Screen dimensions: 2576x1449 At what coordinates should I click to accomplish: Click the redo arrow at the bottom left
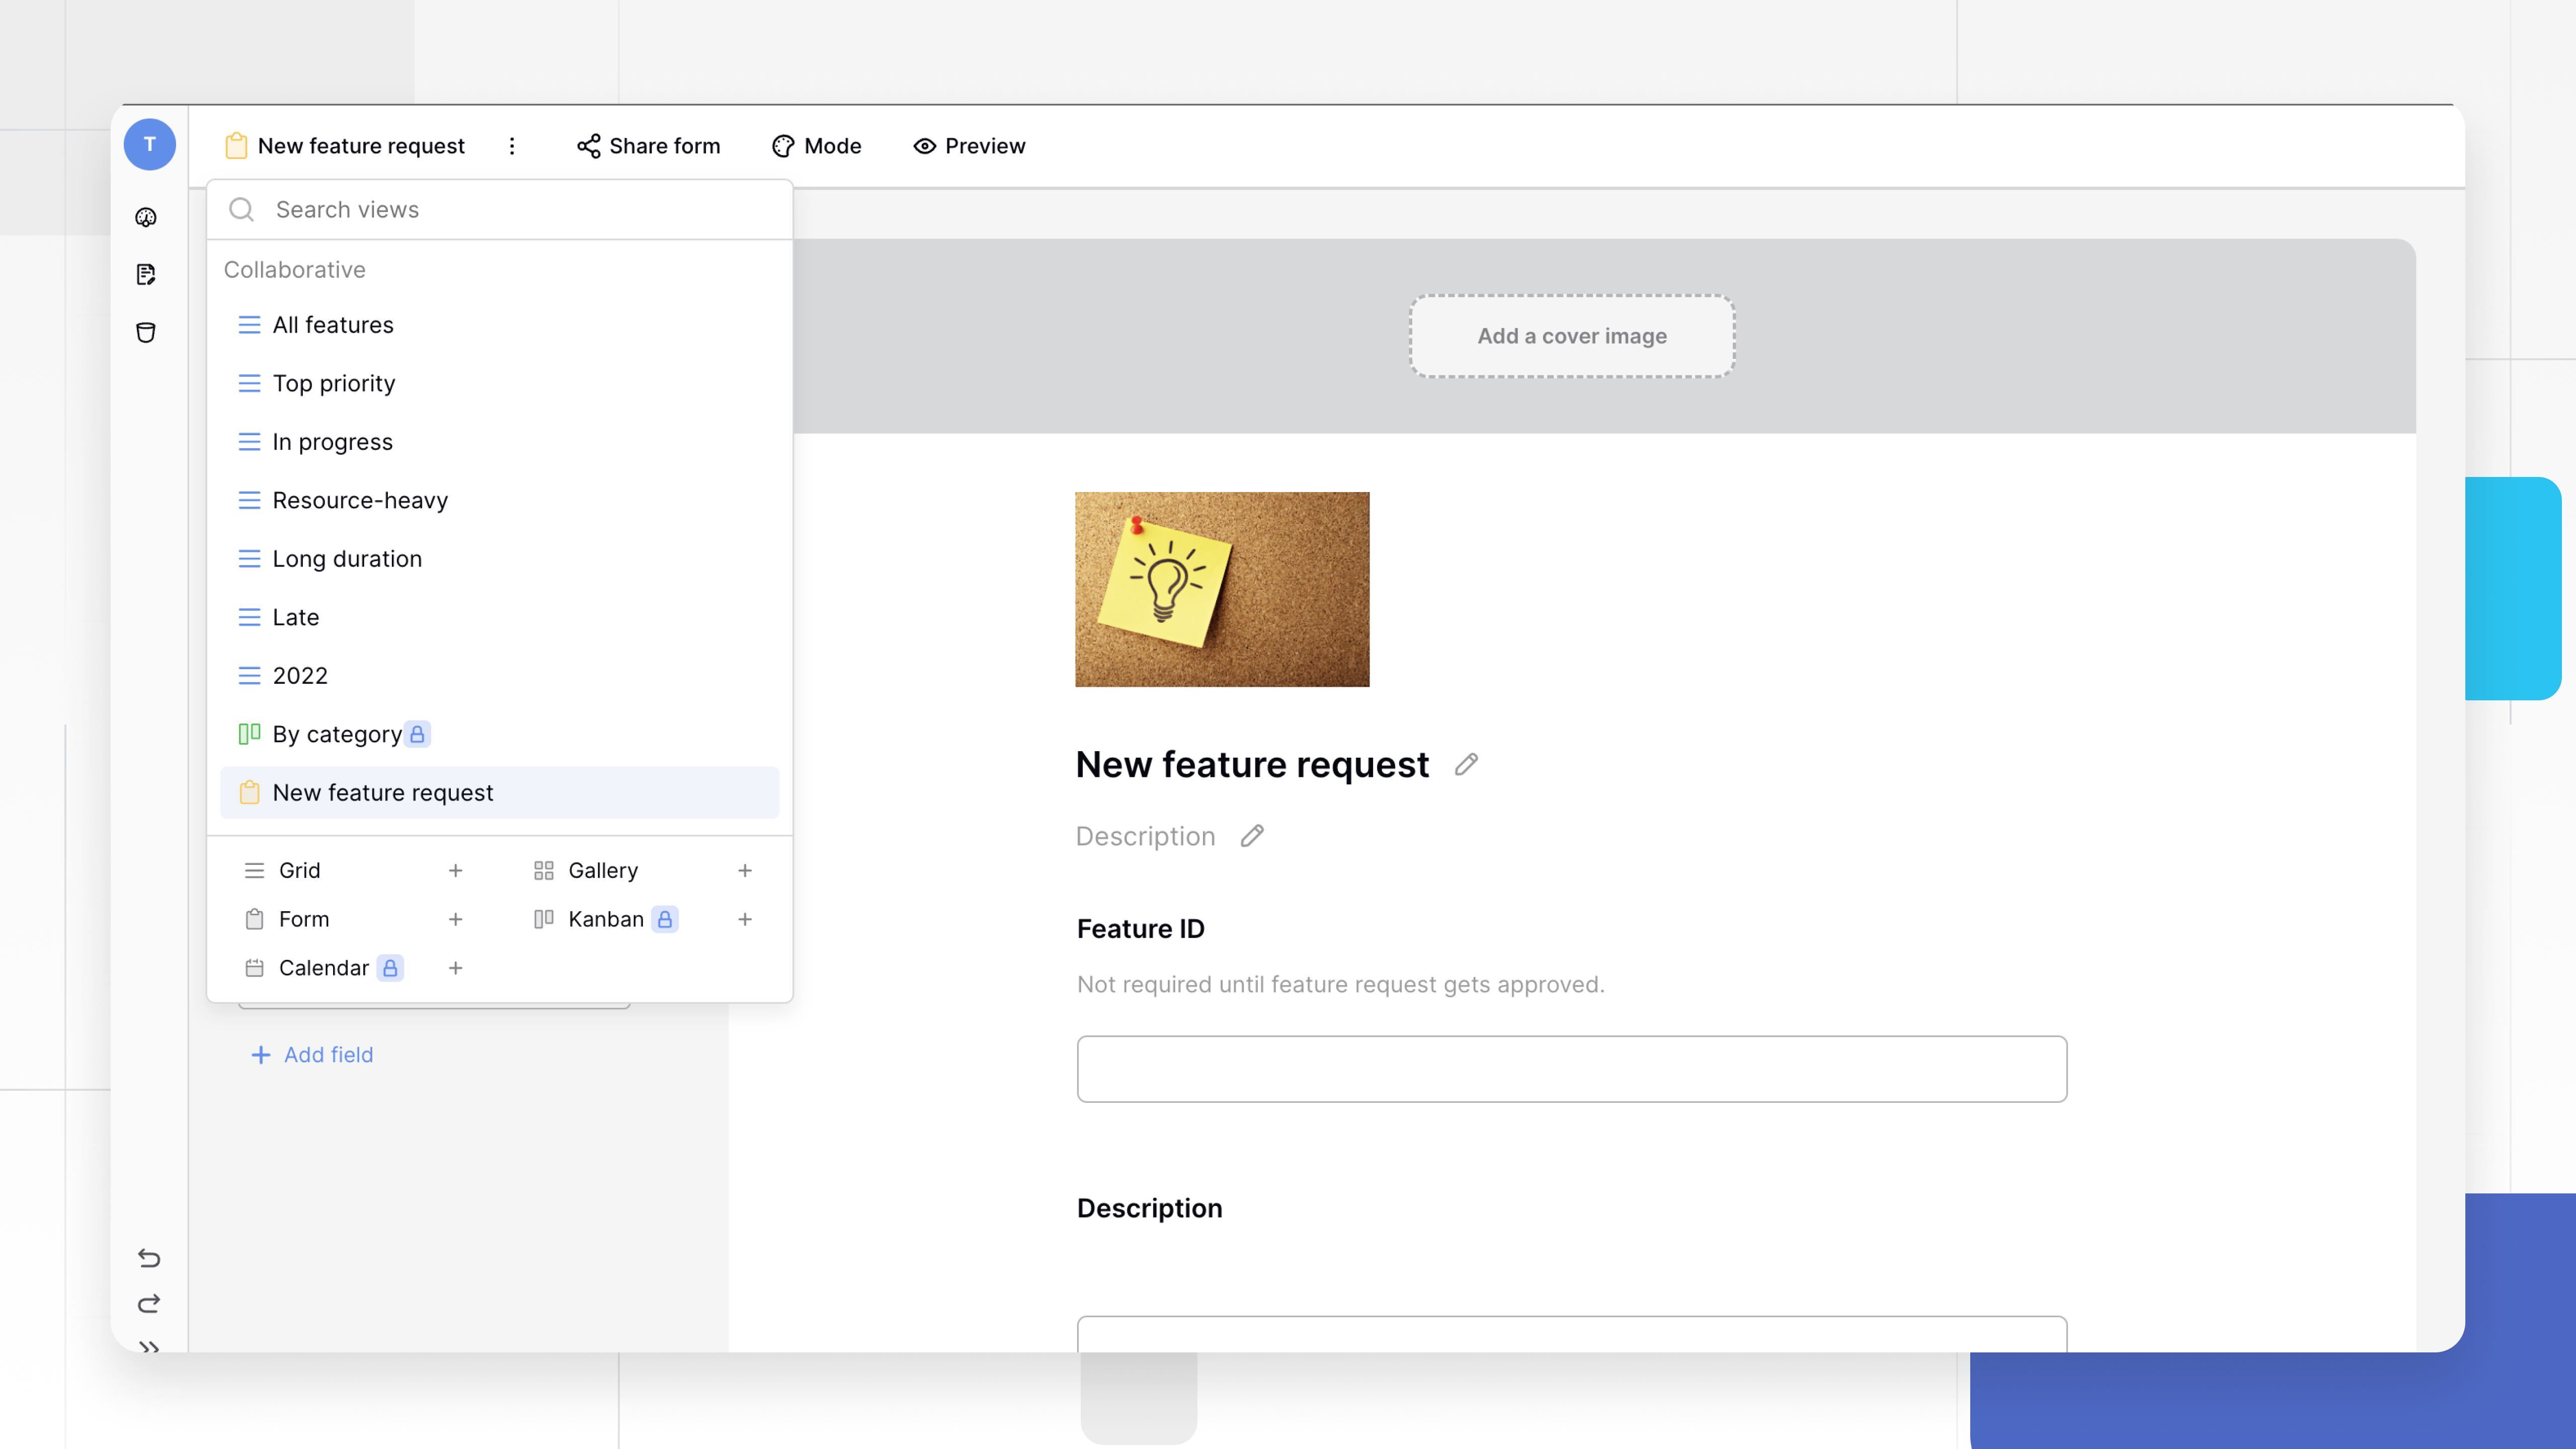point(149,1303)
